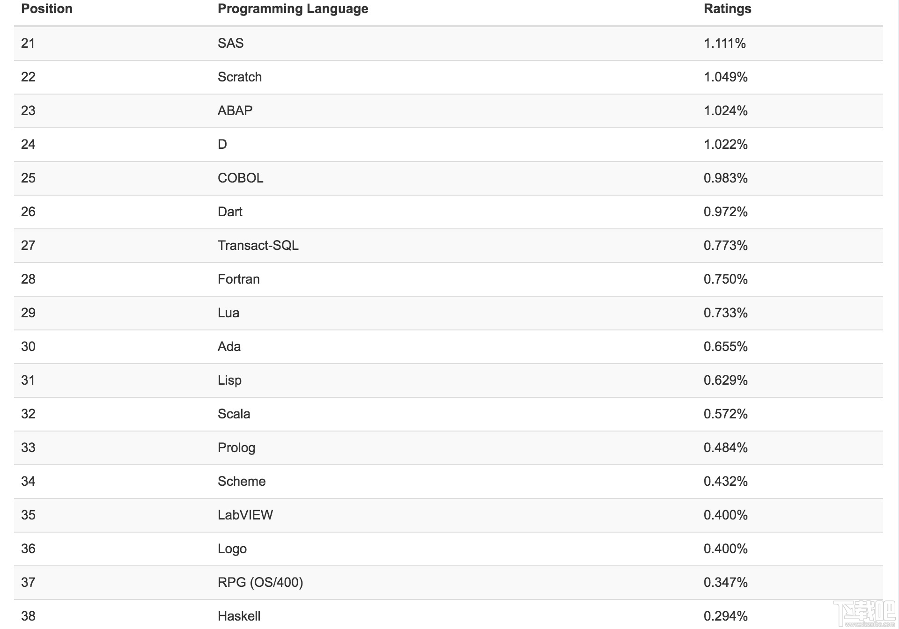Click the RPG (OS/400) entry
The width and height of the screenshot is (899, 629).
pos(260,583)
